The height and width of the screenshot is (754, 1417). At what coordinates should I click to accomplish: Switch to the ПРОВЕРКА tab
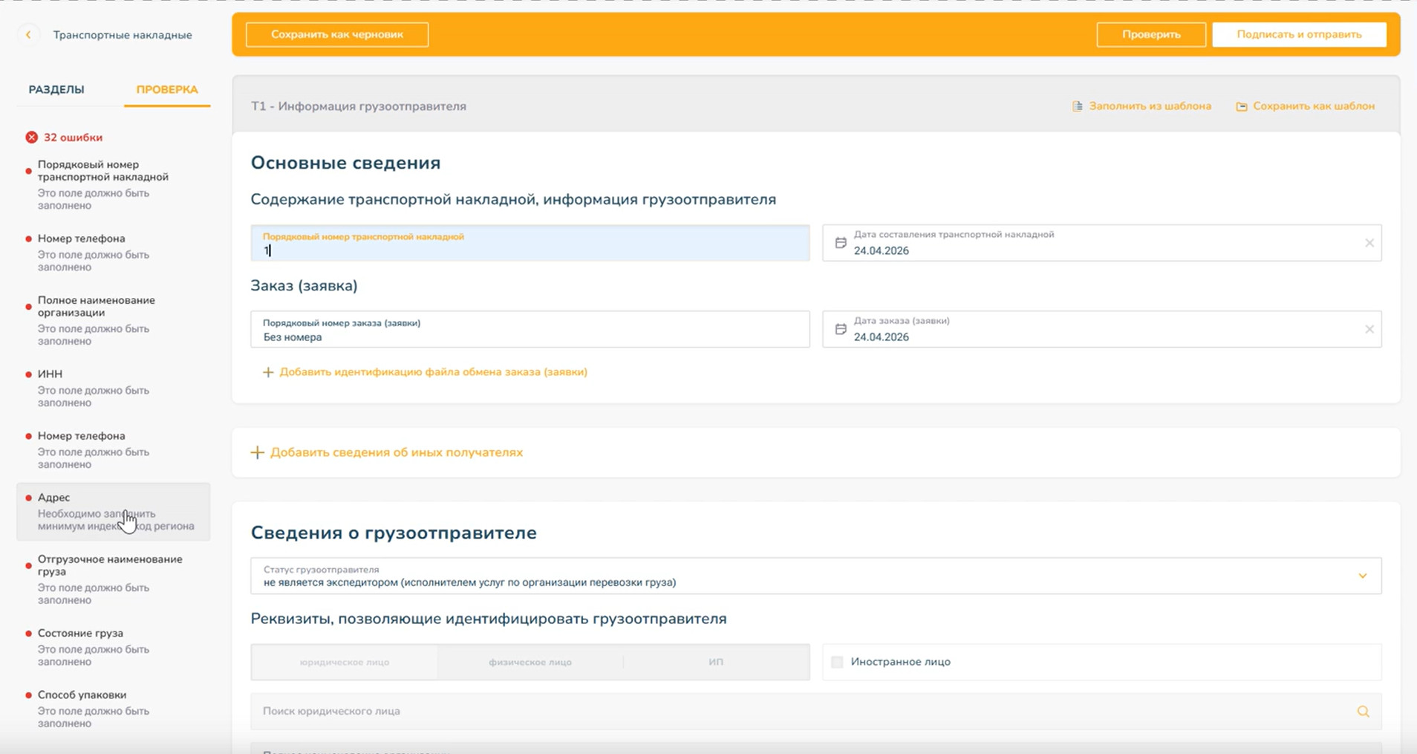pyautogui.click(x=167, y=89)
